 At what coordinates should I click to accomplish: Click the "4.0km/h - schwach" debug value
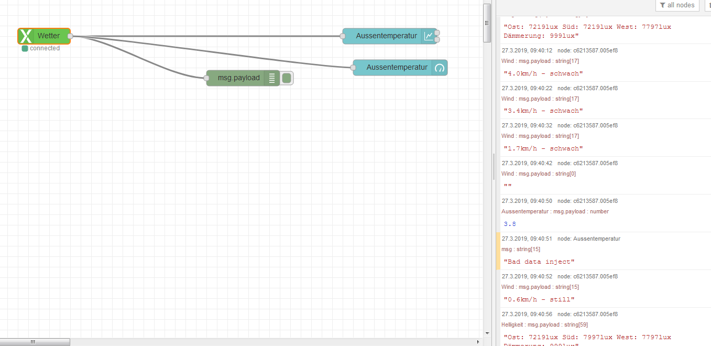tap(543, 73)
